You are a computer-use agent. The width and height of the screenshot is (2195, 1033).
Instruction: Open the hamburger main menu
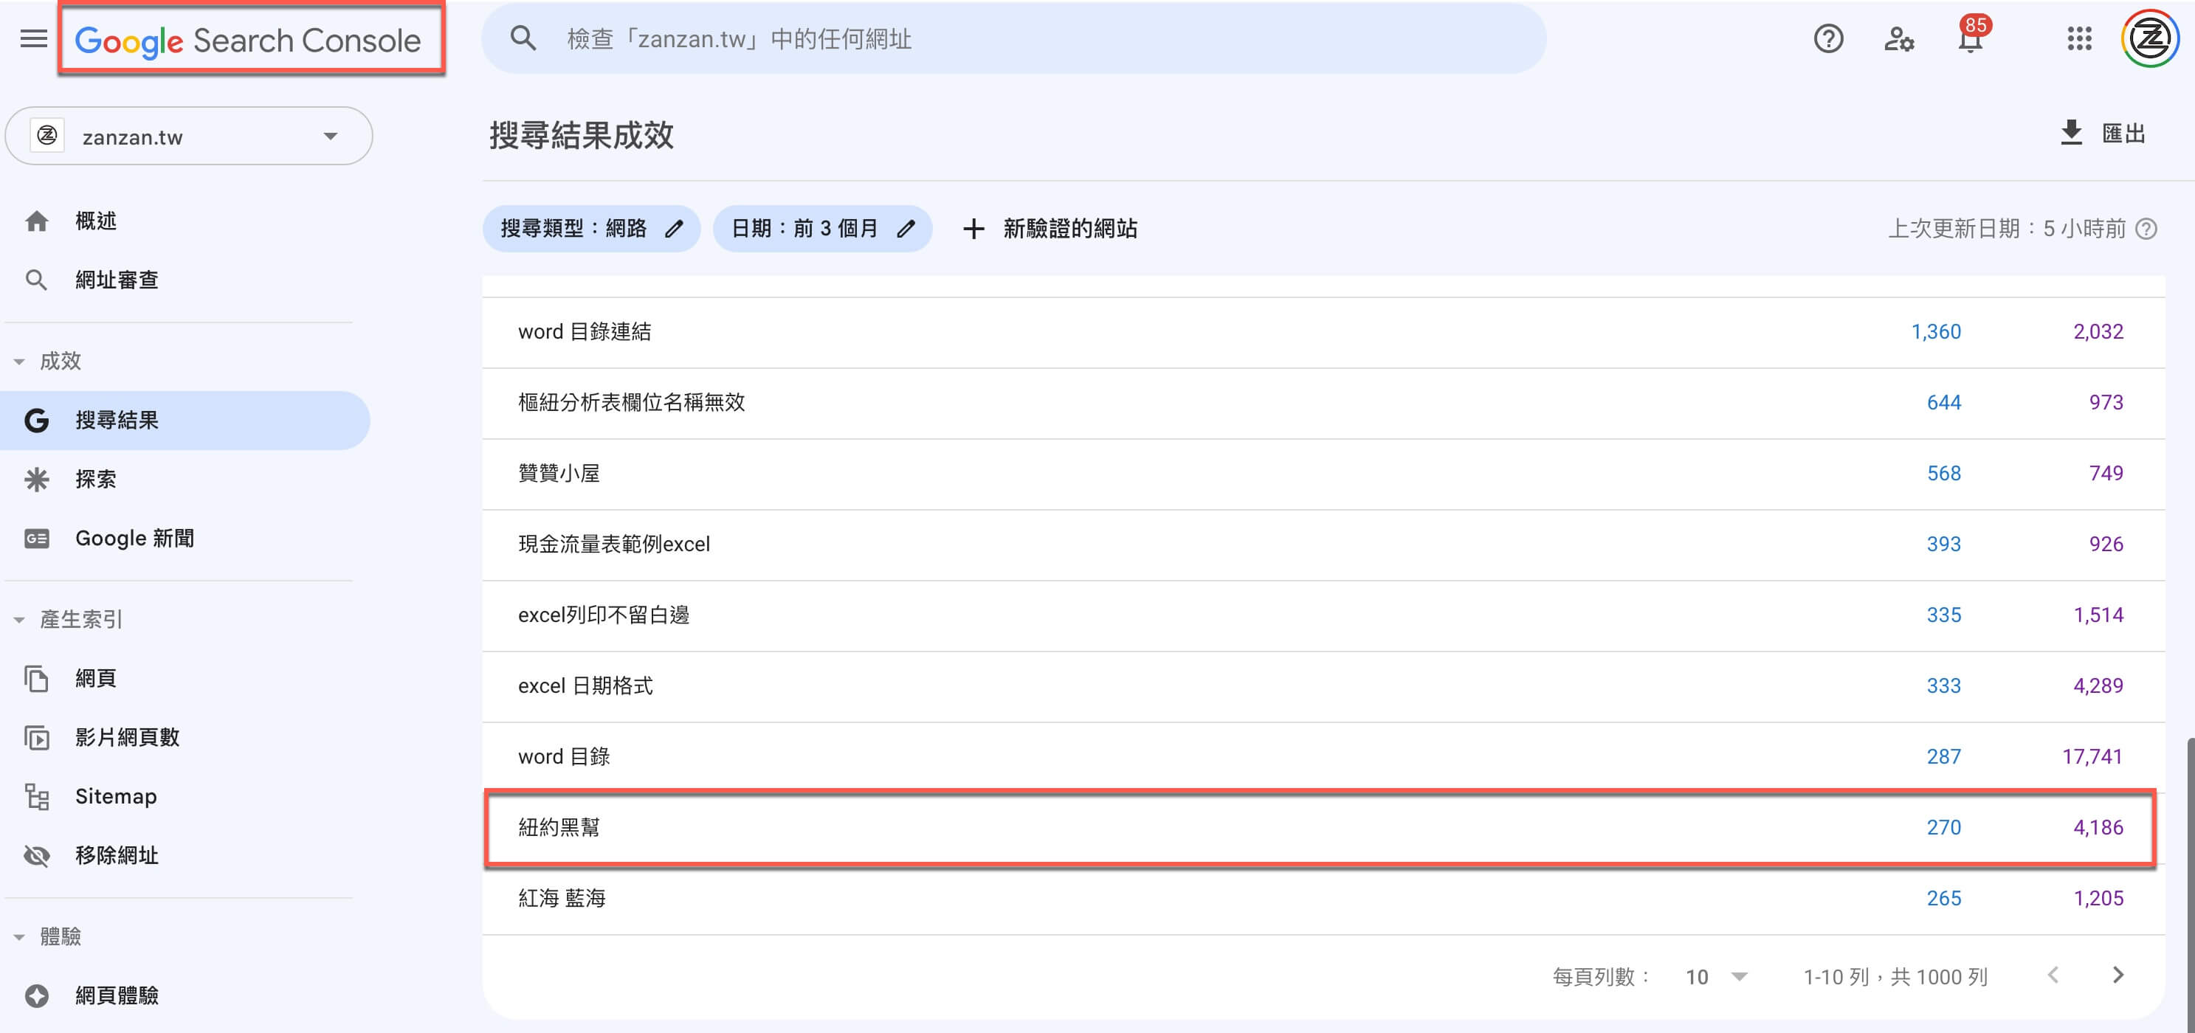pyautogui.click(x=34, y=38)
